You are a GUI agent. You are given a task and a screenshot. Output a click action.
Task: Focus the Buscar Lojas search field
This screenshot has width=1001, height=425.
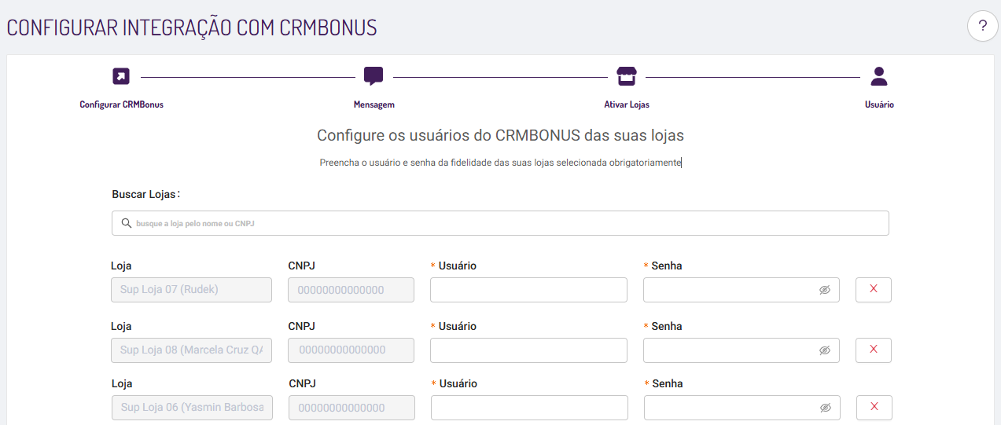(500, 223)
